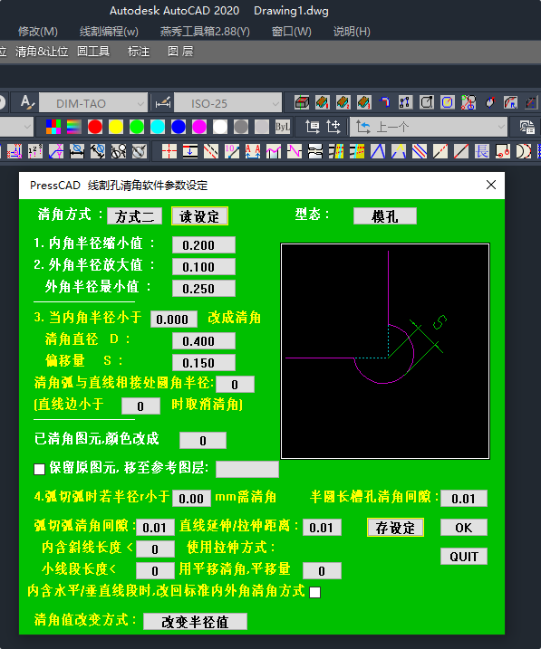541x649 pixels.
Task: Click the red dashed diagonal lines icon
Action: tap(211, 151)
